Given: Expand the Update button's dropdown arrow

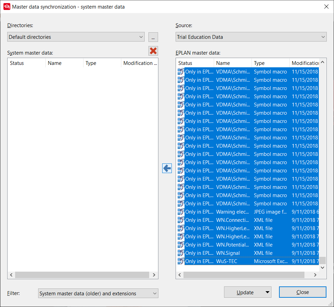Looking at the screenshot, I should pyautogui.click(x=268, y=292).
